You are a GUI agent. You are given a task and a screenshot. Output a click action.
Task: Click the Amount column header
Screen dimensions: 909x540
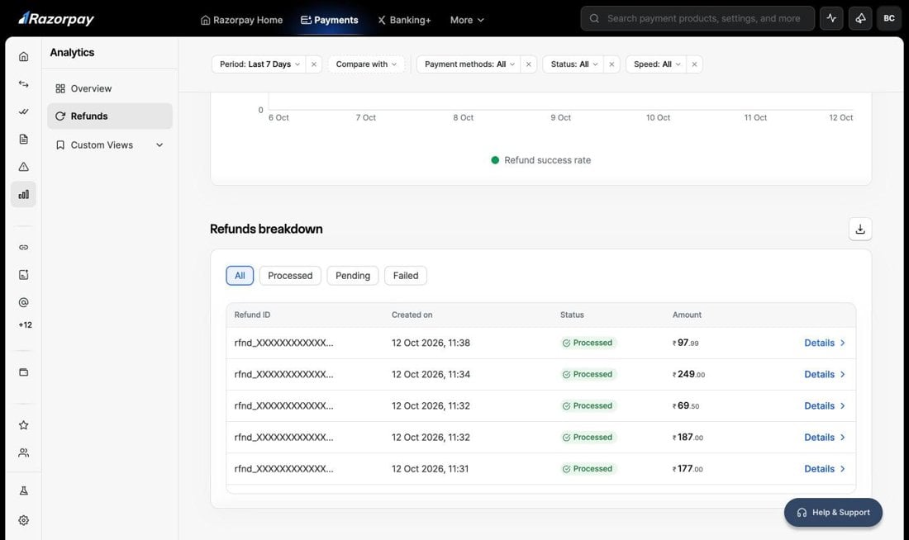(687, 315)
